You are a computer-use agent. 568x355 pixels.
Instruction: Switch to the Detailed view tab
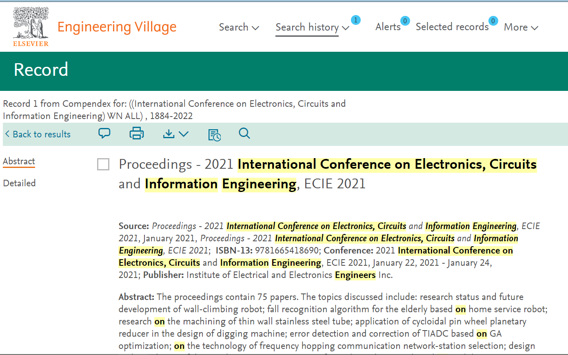click(x=19, y=183)
